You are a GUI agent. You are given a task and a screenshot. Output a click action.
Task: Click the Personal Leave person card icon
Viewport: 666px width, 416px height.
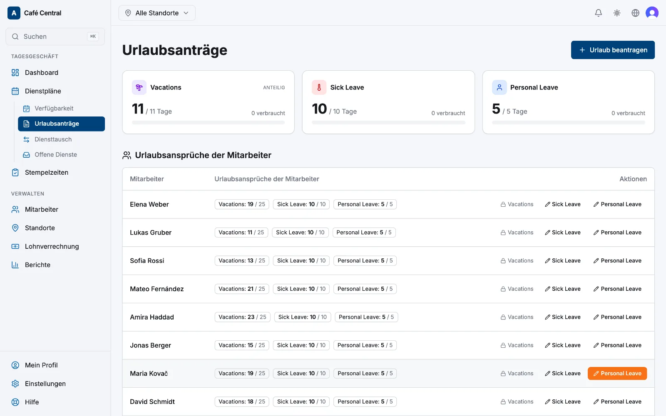coord(499,87)
